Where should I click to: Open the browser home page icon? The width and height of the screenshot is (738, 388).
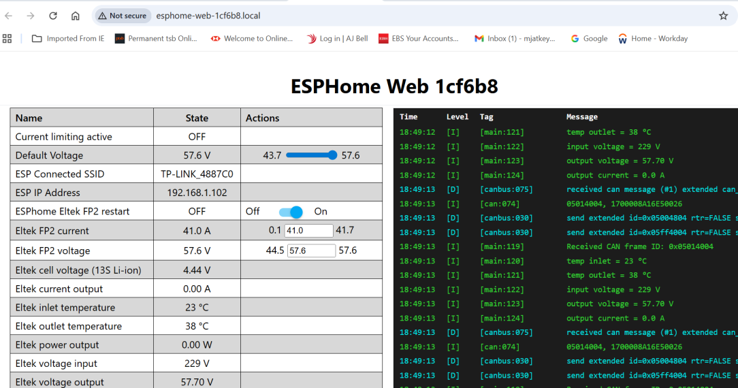(76, 16)
